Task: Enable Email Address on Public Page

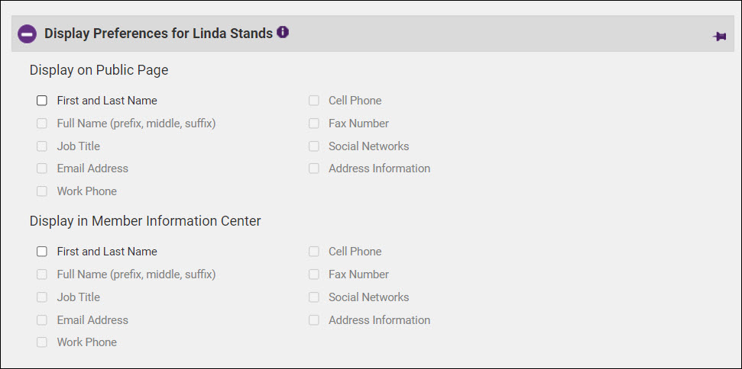Action: 42,168
